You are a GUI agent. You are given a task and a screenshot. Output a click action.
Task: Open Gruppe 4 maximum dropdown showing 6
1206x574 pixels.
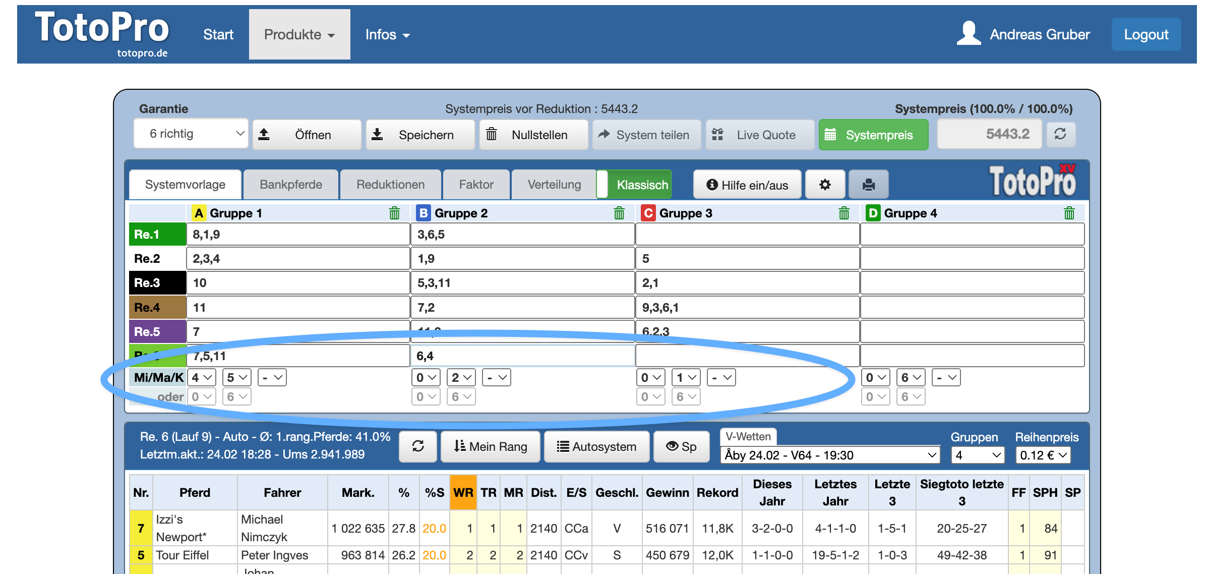click(x=911, y=377)
